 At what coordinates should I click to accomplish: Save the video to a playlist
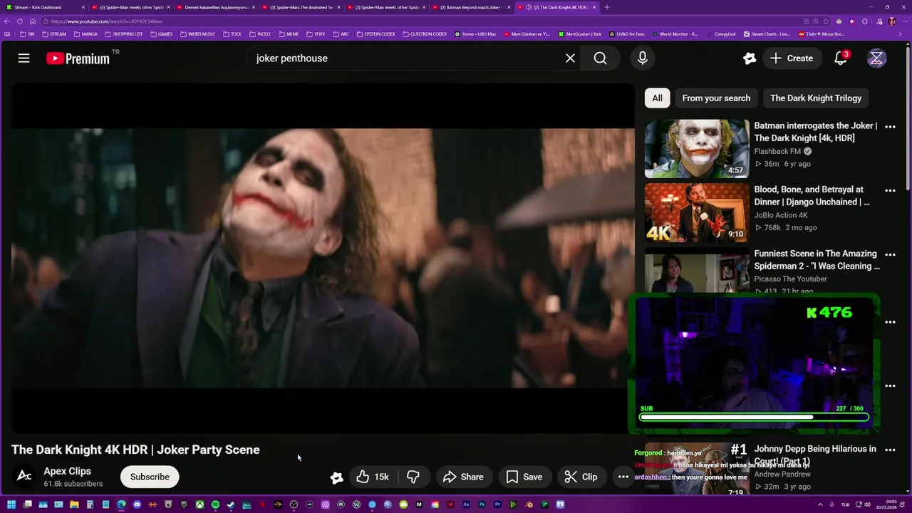coord(524,477)
